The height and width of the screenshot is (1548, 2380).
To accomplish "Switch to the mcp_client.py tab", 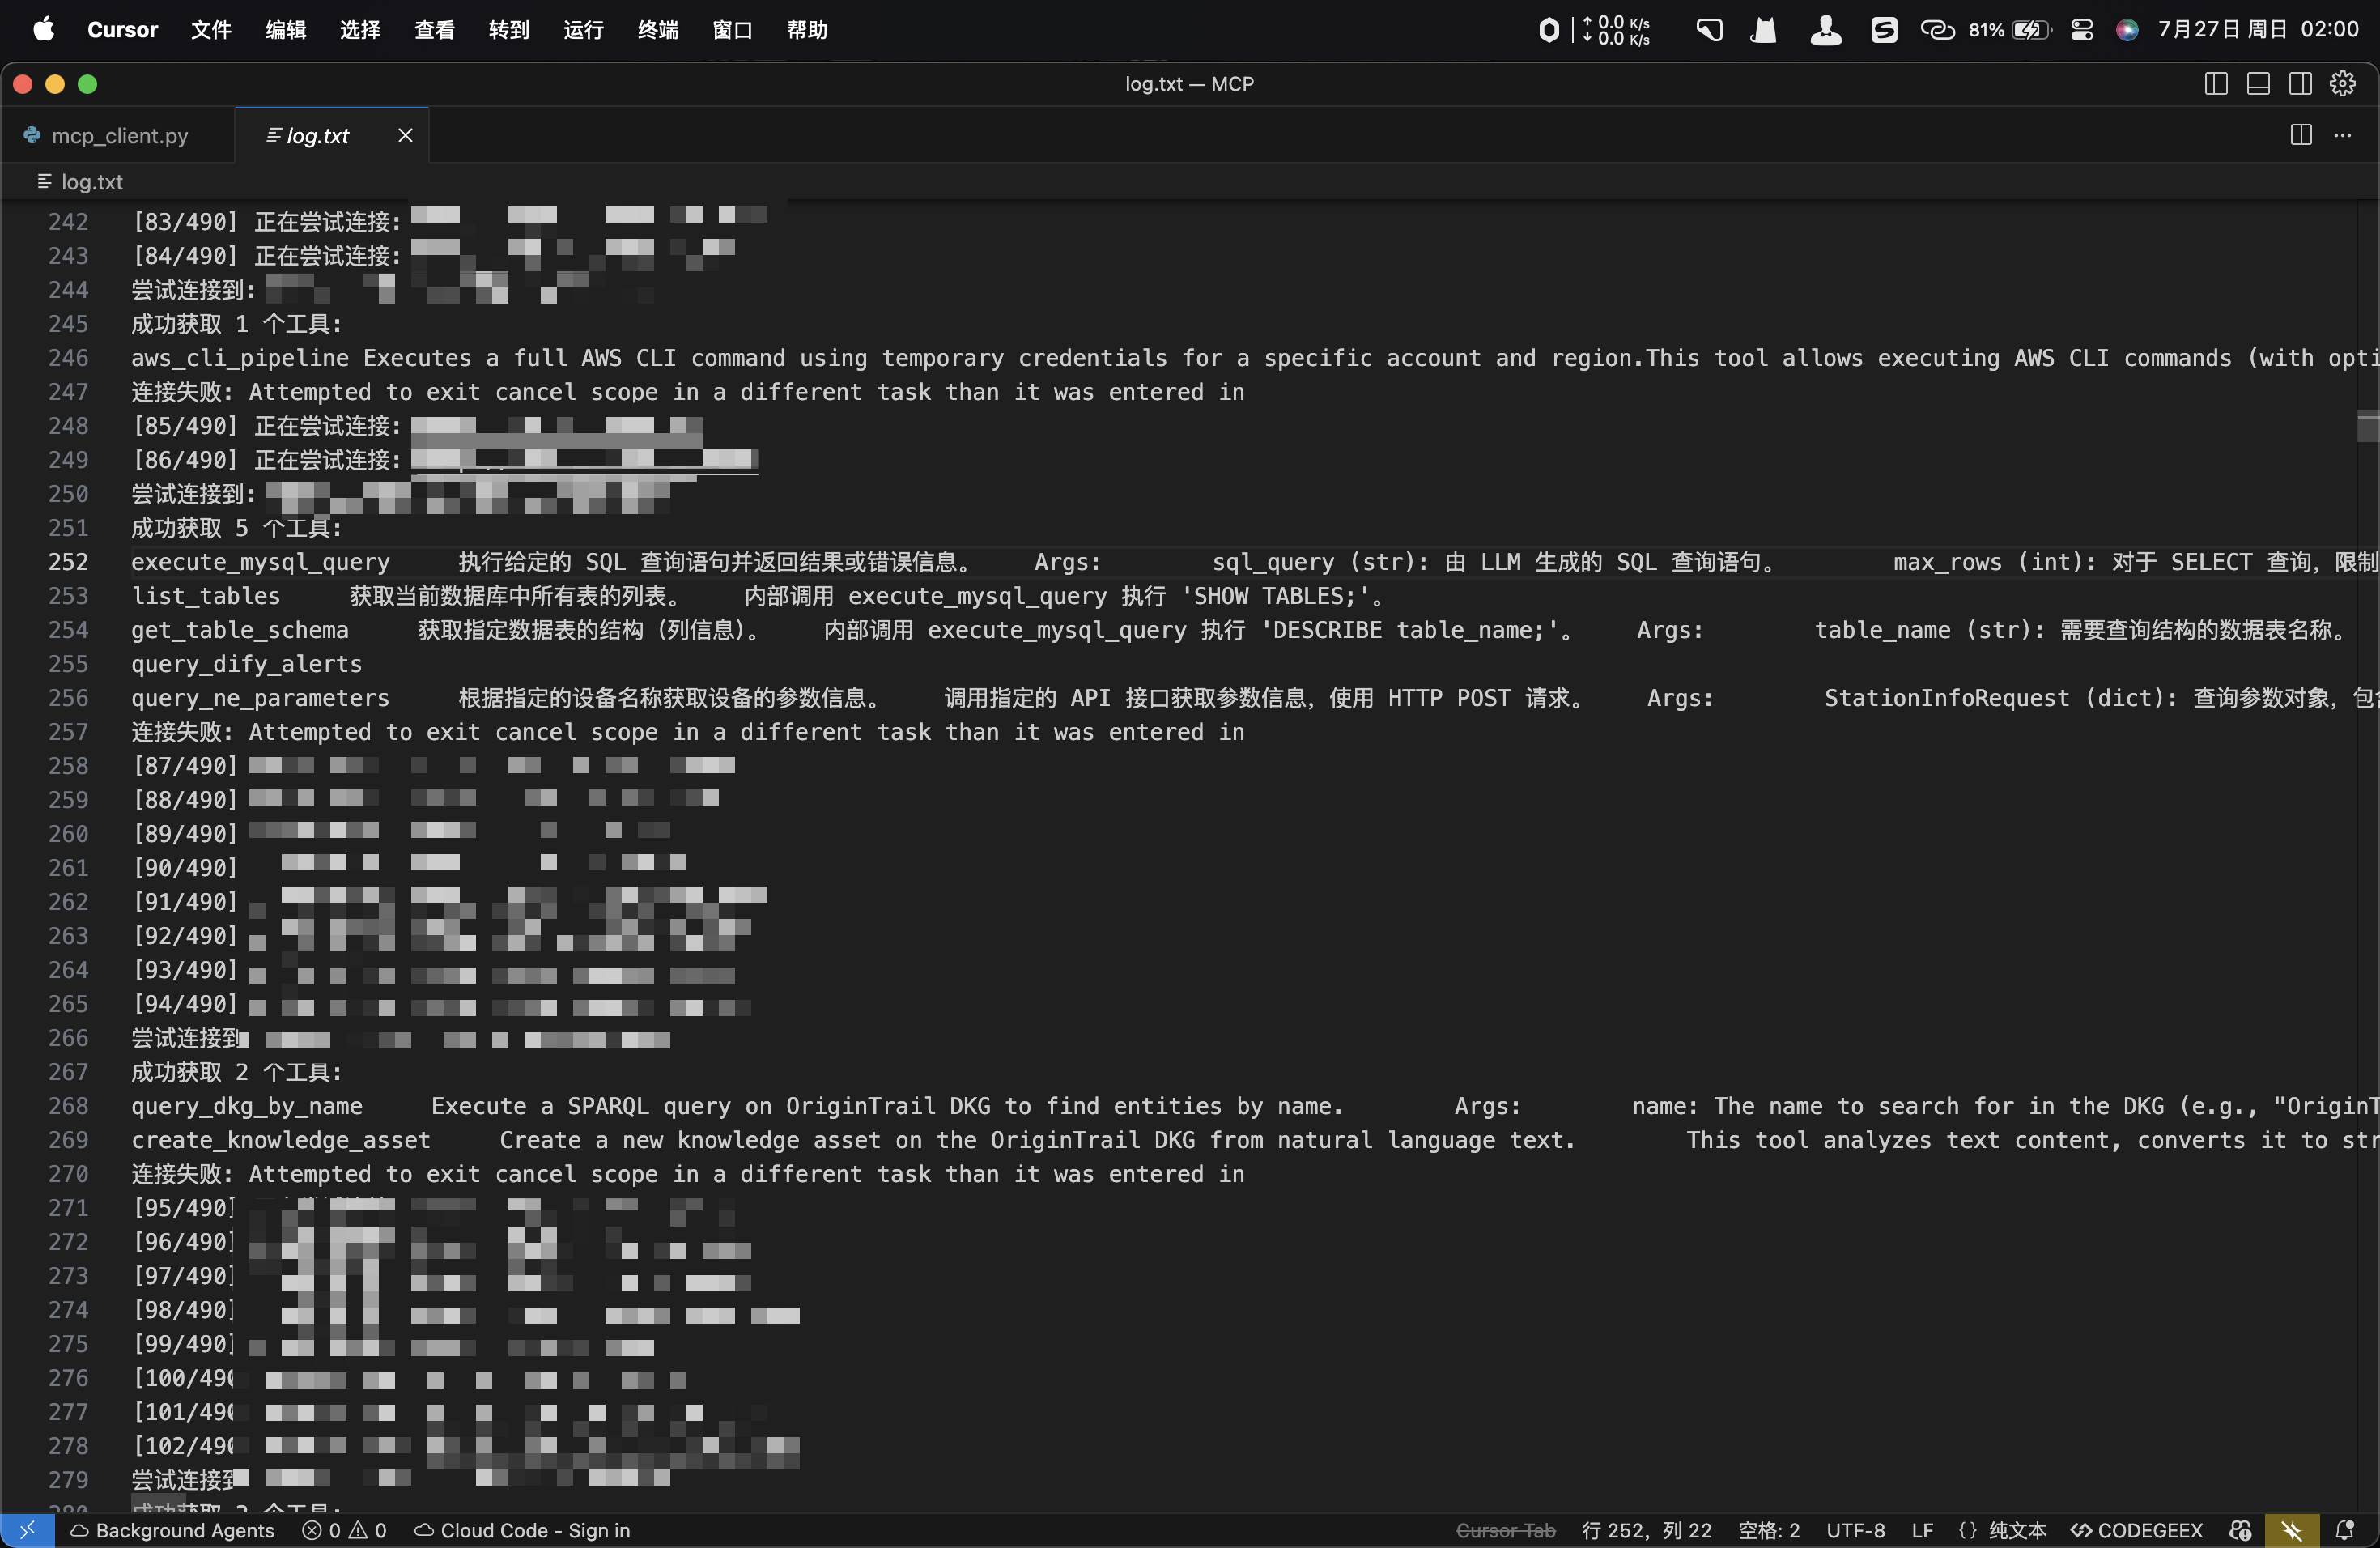I will [118, 136].
